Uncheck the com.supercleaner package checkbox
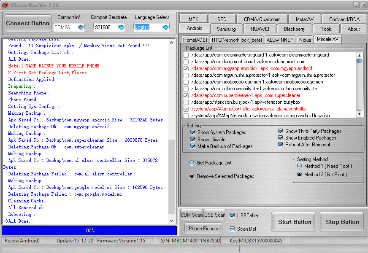Screen dimensions: 368x253 tap(186, 96)
